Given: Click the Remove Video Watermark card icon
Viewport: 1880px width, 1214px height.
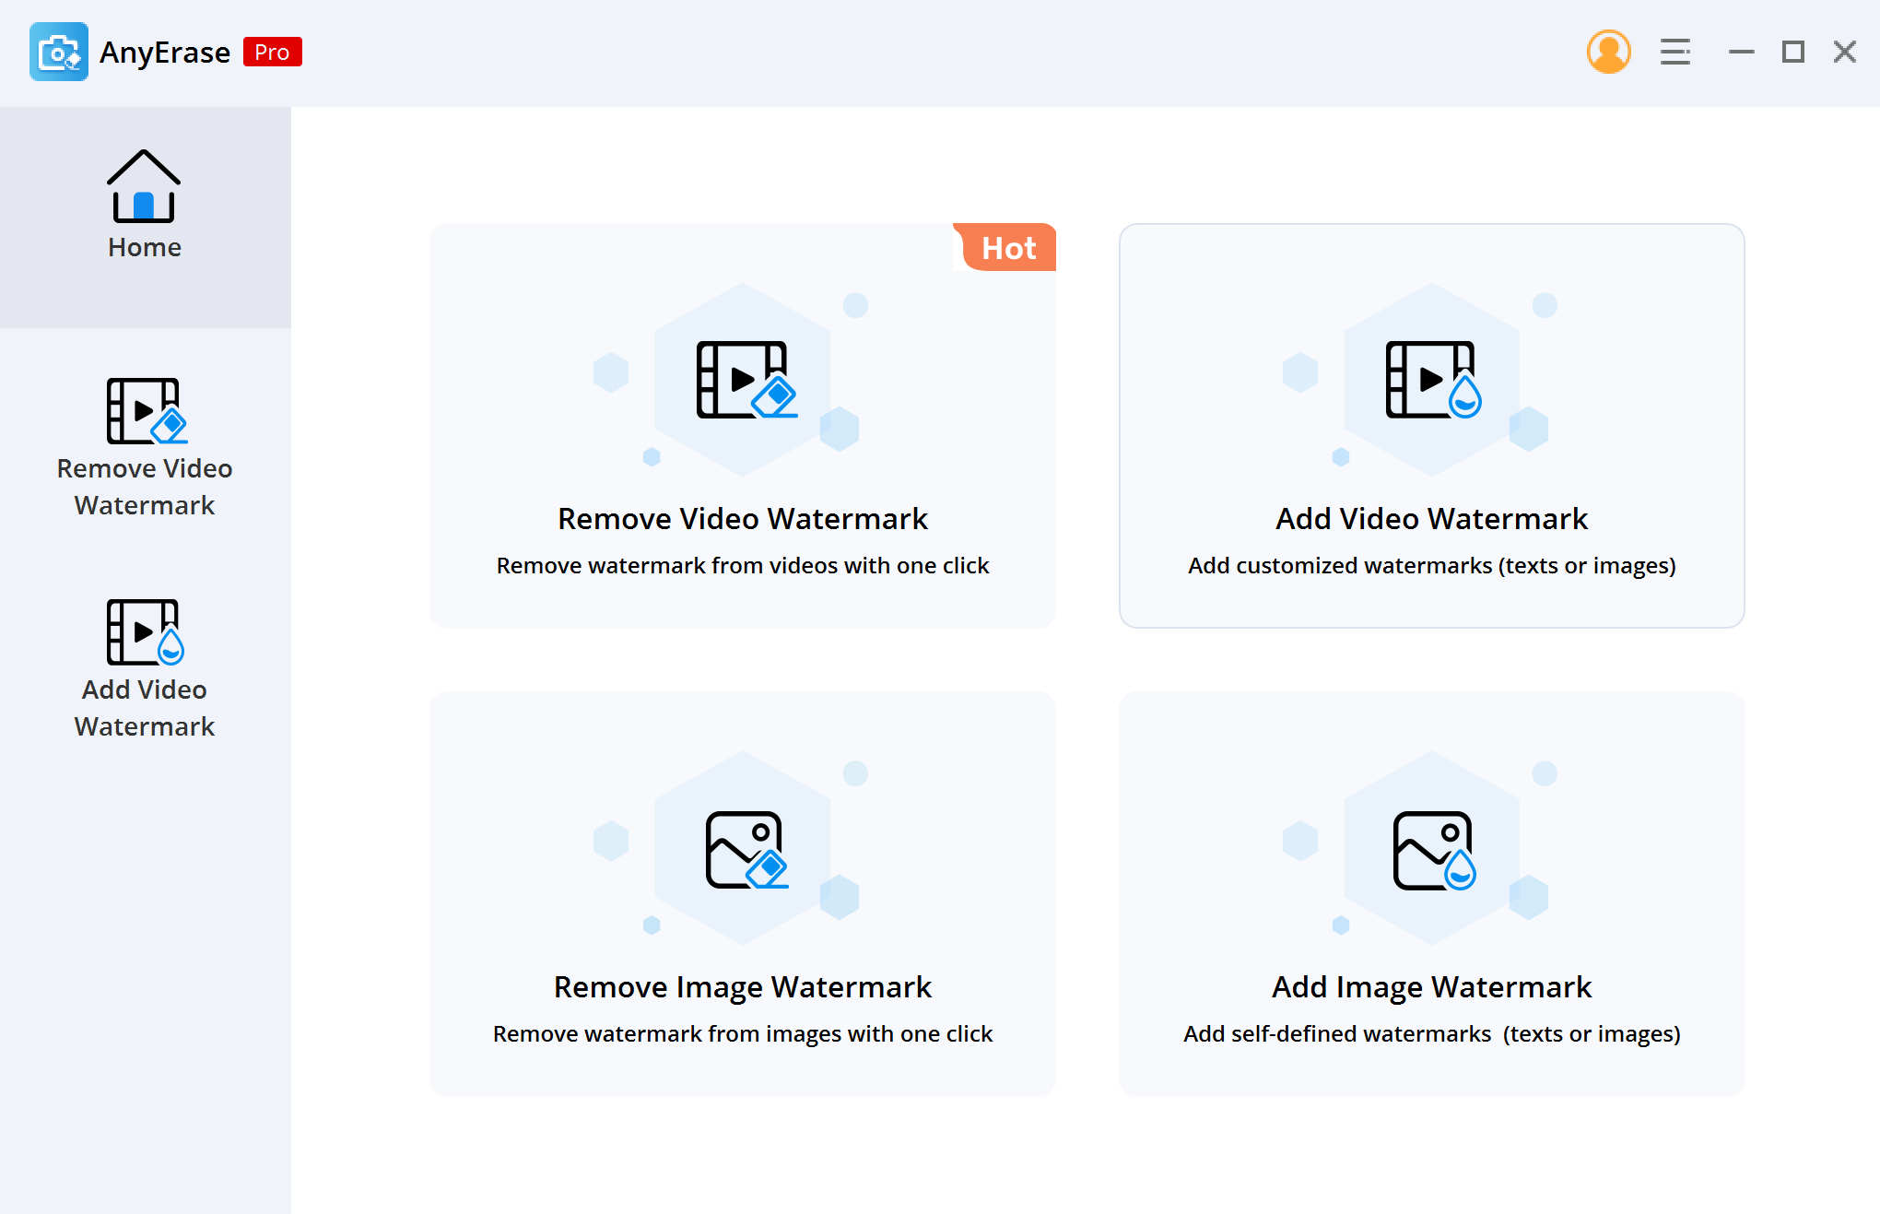Looking at the screenshot, I should click(x=742, y=378).
